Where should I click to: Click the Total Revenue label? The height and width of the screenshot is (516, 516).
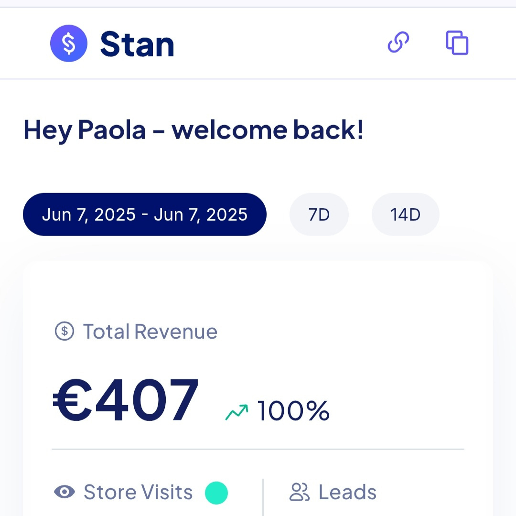pos(150,332)
